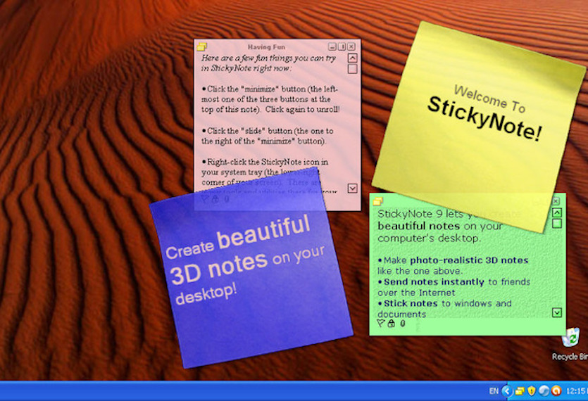Click the StickyNote icon on the Having Fun note
This screenshot has height=401, width=588.
(201, 47)
